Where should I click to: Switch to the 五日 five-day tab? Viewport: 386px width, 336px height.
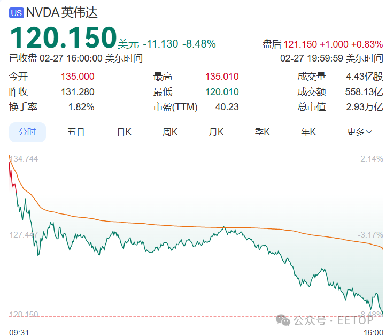(76, 132)
